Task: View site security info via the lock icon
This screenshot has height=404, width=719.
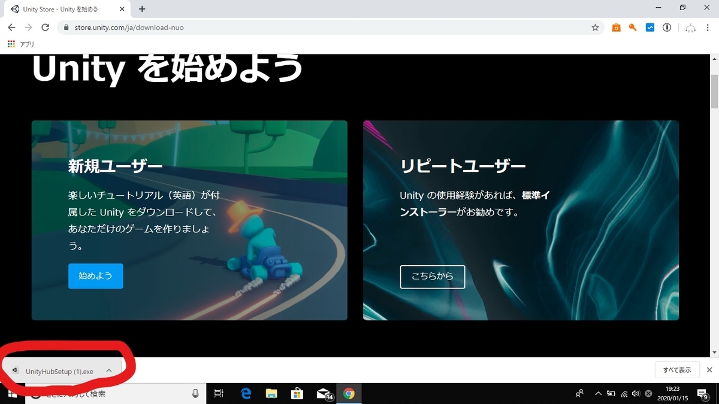Action: click(67, 28)
